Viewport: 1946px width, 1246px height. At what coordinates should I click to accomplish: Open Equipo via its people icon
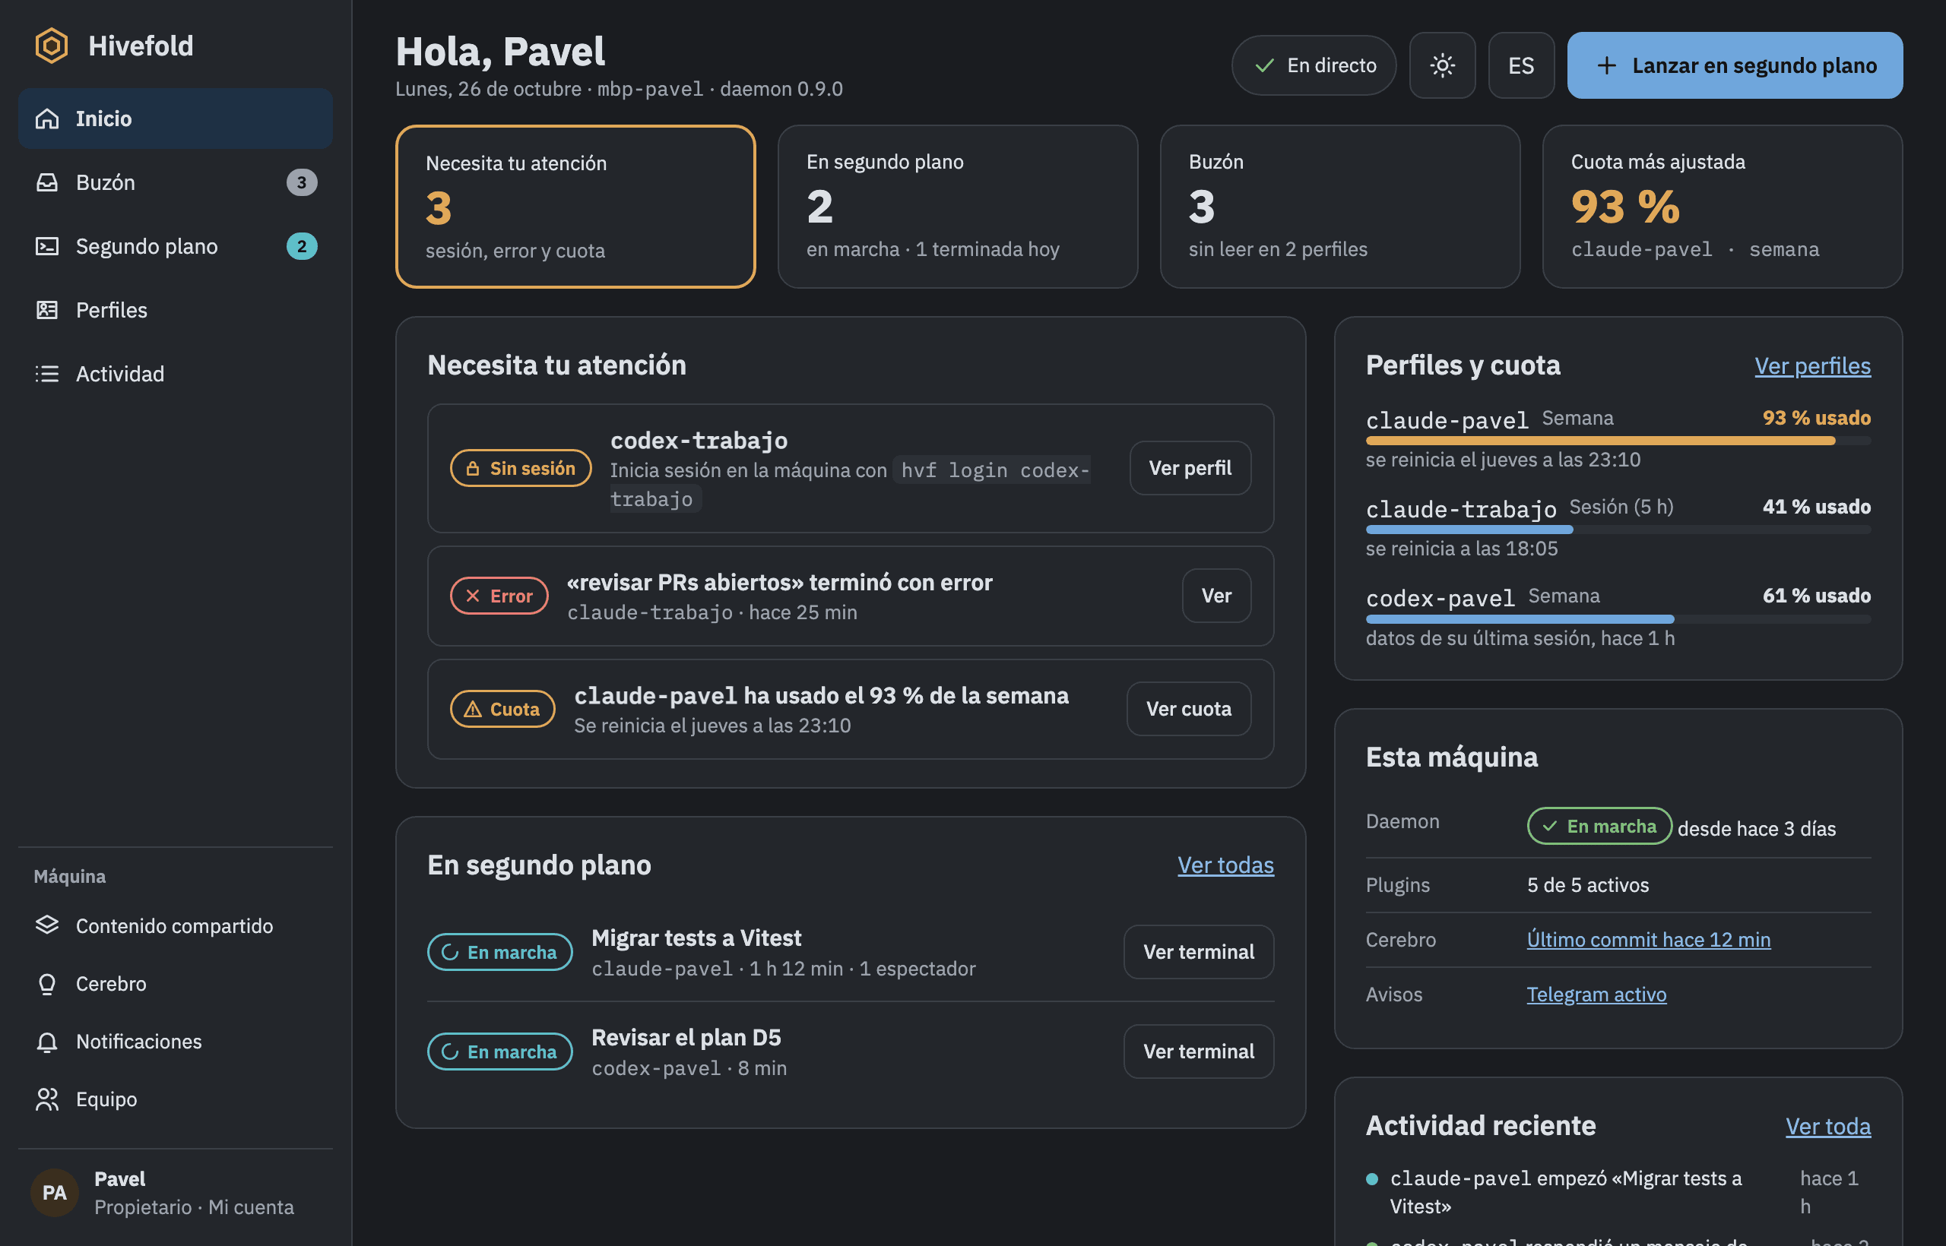(47, 1099)
